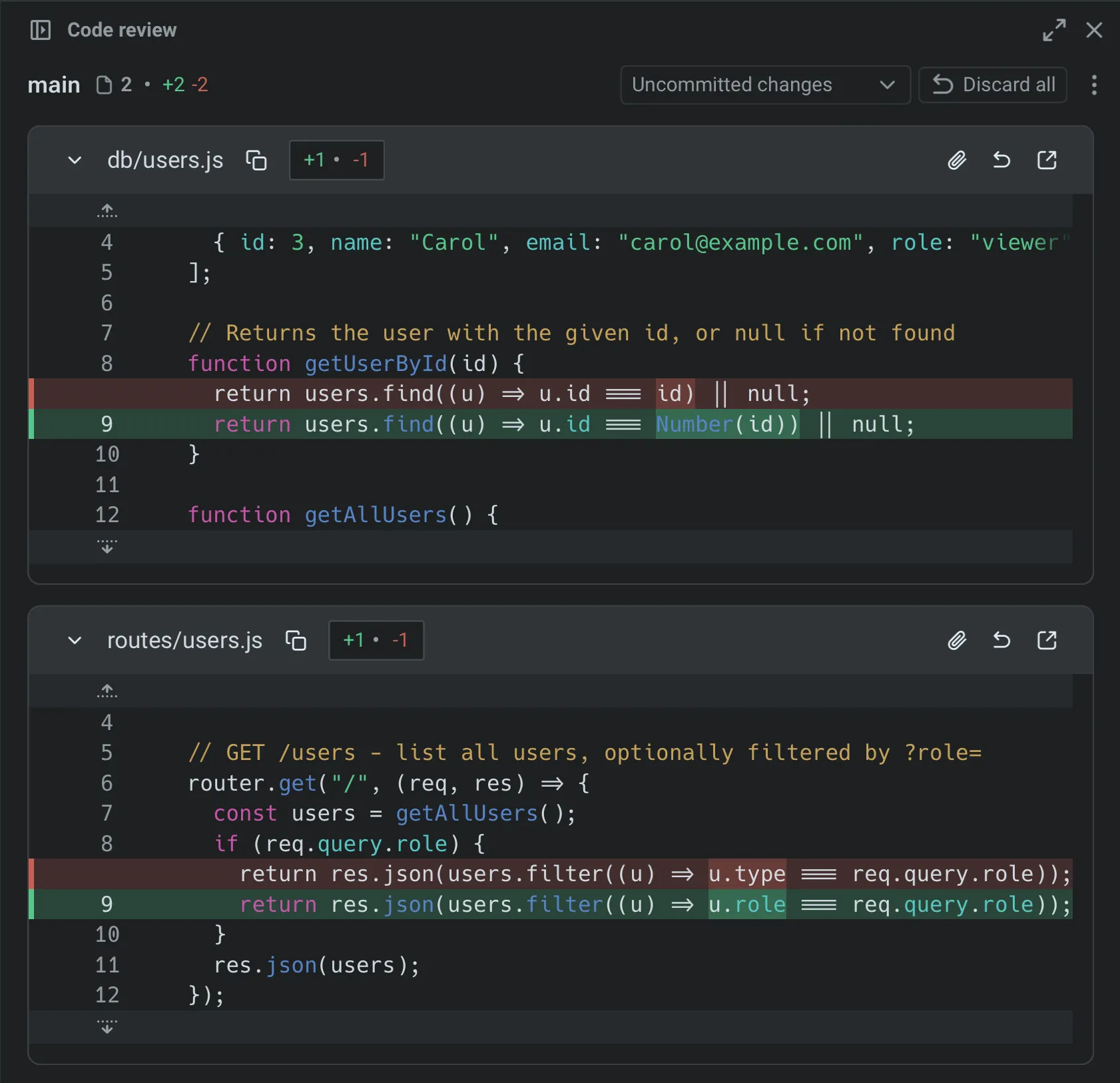Close the Code review panel
The image size is (1120, 1083).
[x=1094, y=30]
